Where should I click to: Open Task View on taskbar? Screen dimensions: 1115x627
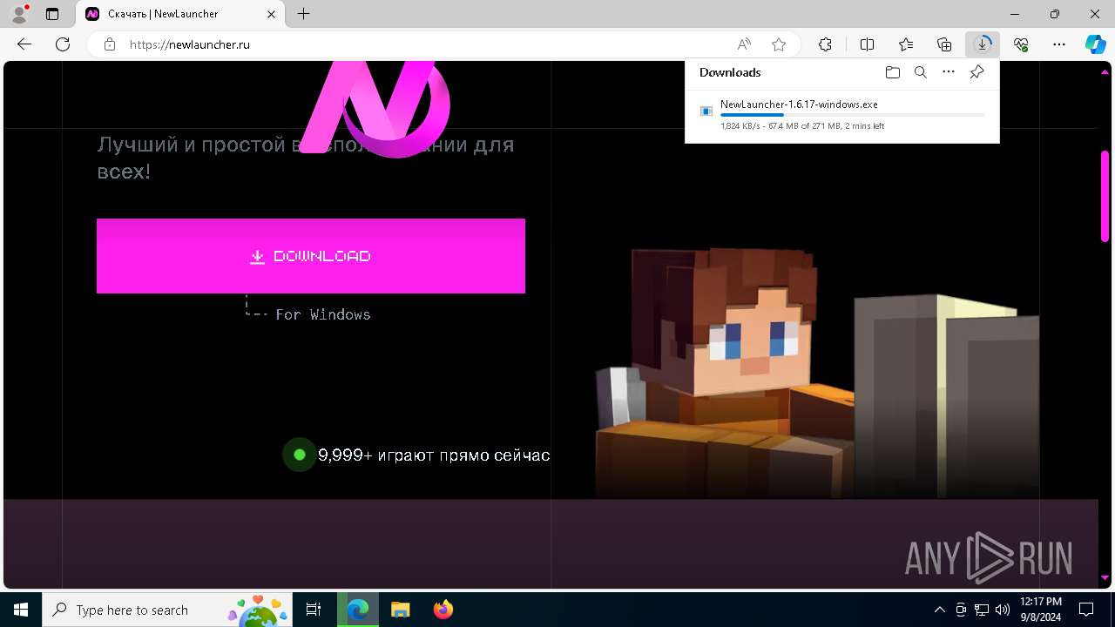tap(314, 610)
